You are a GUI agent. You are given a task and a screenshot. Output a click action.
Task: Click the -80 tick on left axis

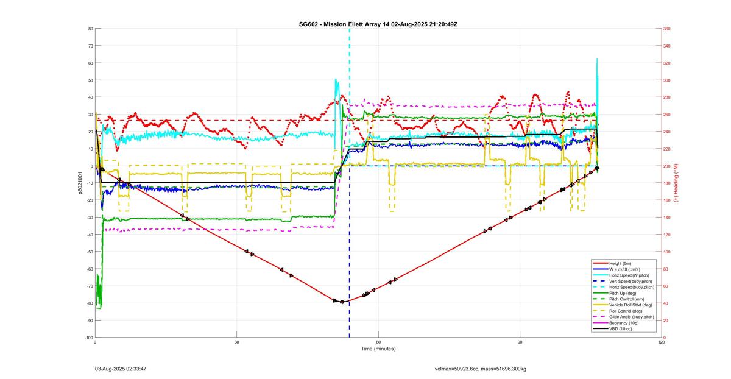90,303
